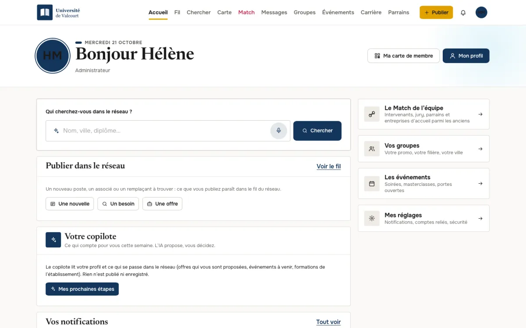
Task: Open the Événements tab
Action: tap(338, 13)
